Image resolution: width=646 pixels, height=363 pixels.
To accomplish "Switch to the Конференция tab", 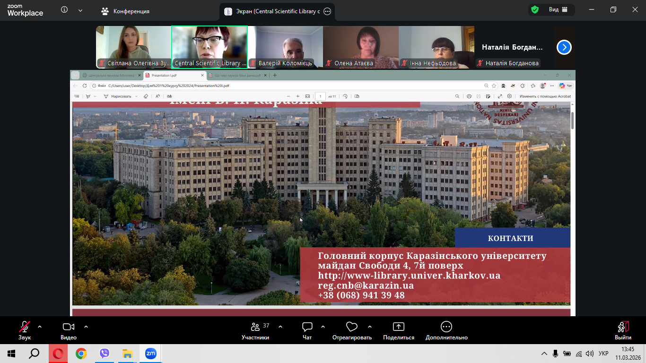I will (126, 11).
